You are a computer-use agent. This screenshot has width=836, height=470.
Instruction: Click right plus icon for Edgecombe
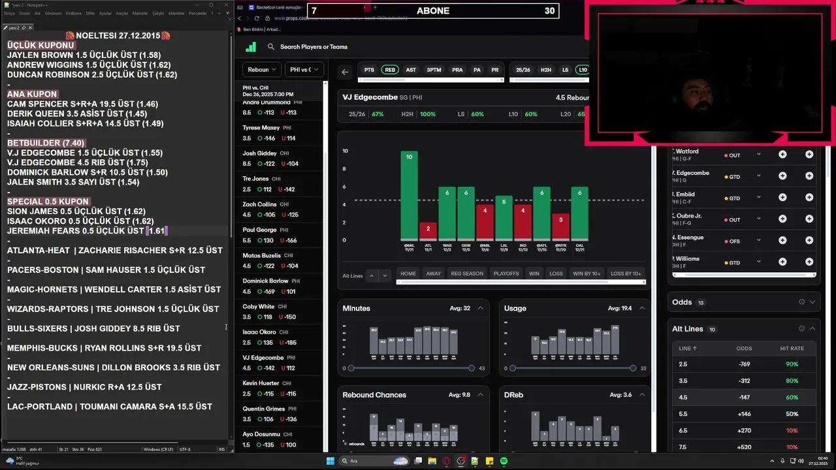pyautogui.click(x=809, y=176)
